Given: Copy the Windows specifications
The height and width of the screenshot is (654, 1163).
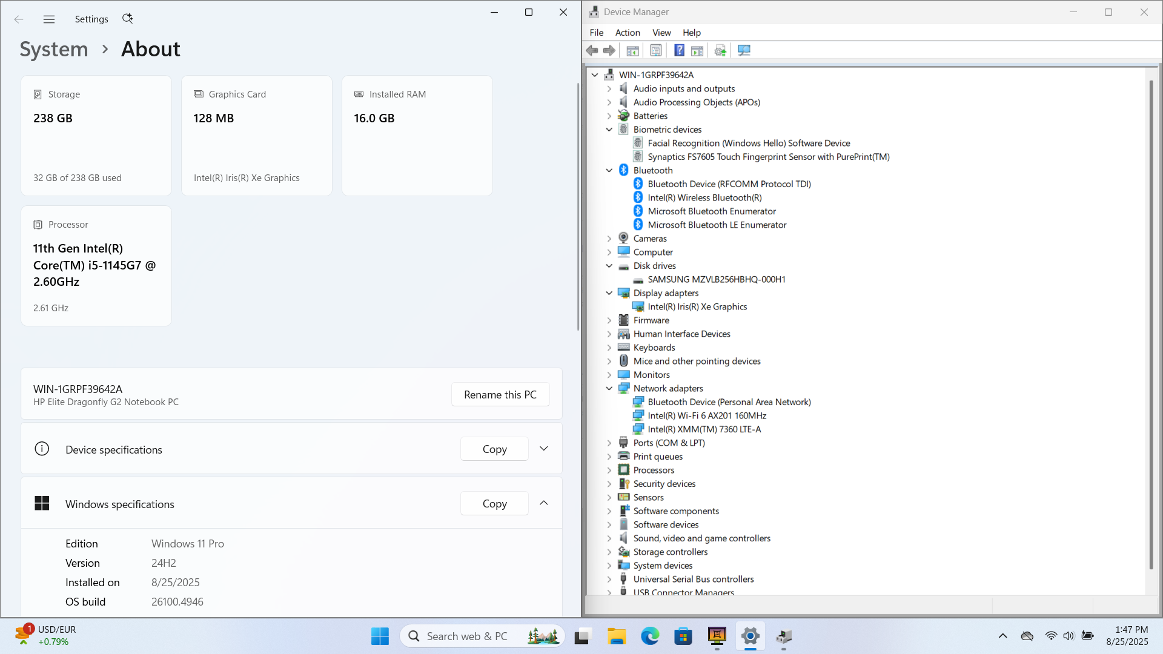Looking at the screenshot, I should (494, 503).
